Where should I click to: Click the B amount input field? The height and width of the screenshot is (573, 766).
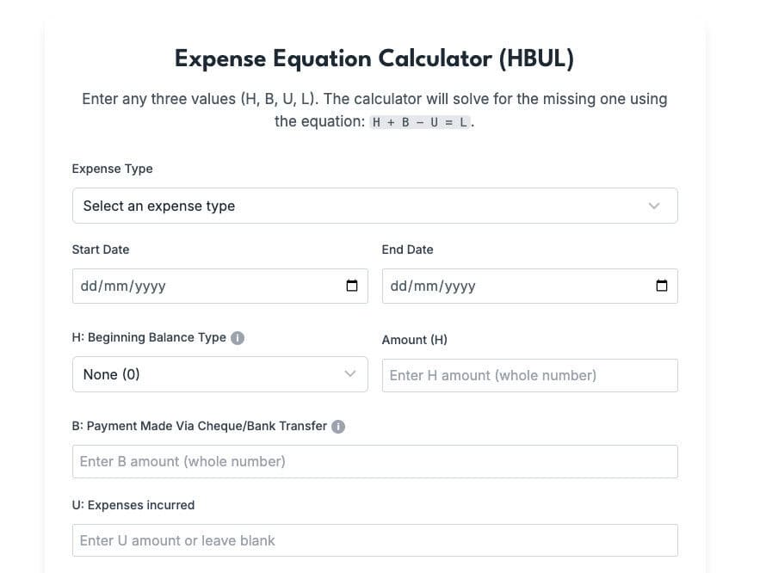(374, 461)
